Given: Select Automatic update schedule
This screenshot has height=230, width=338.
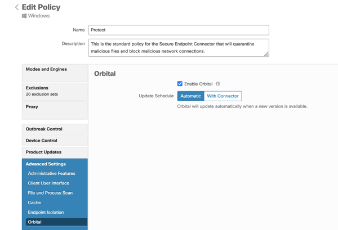Looking at the screenshot, I should click(190, 96).
